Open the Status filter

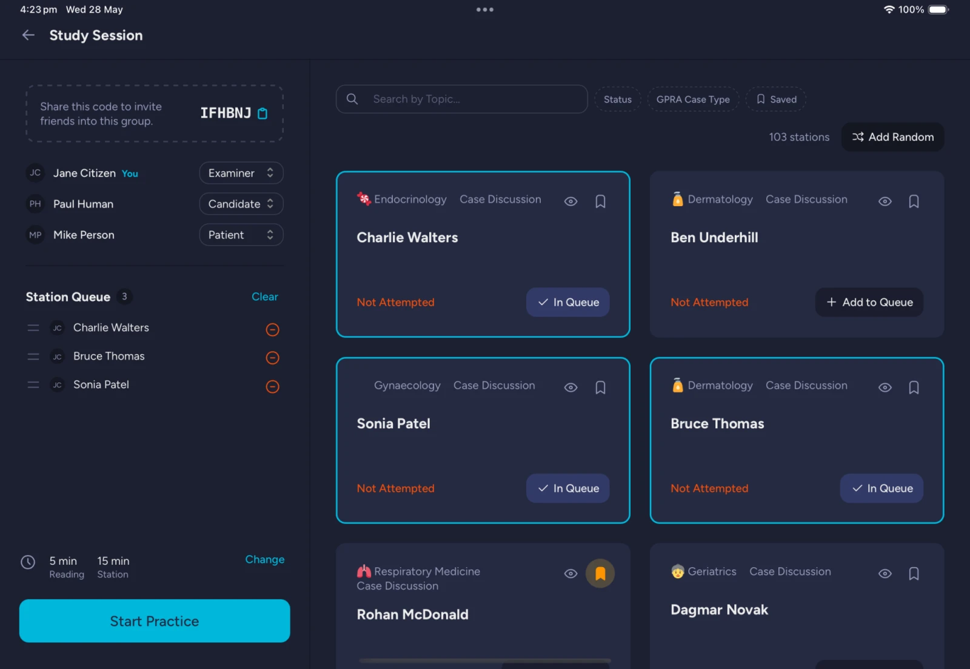(617, 99)
